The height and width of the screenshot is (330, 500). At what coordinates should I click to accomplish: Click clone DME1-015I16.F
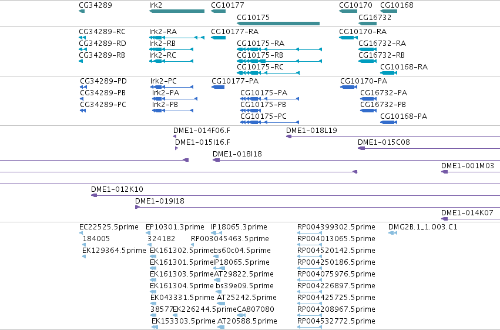click(203, 142)
